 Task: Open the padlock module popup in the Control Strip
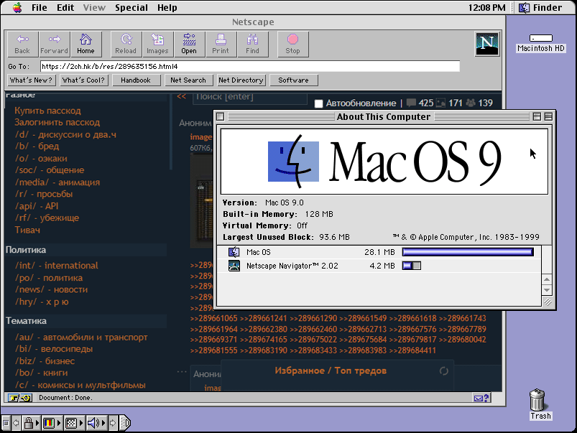pos(32,423)
